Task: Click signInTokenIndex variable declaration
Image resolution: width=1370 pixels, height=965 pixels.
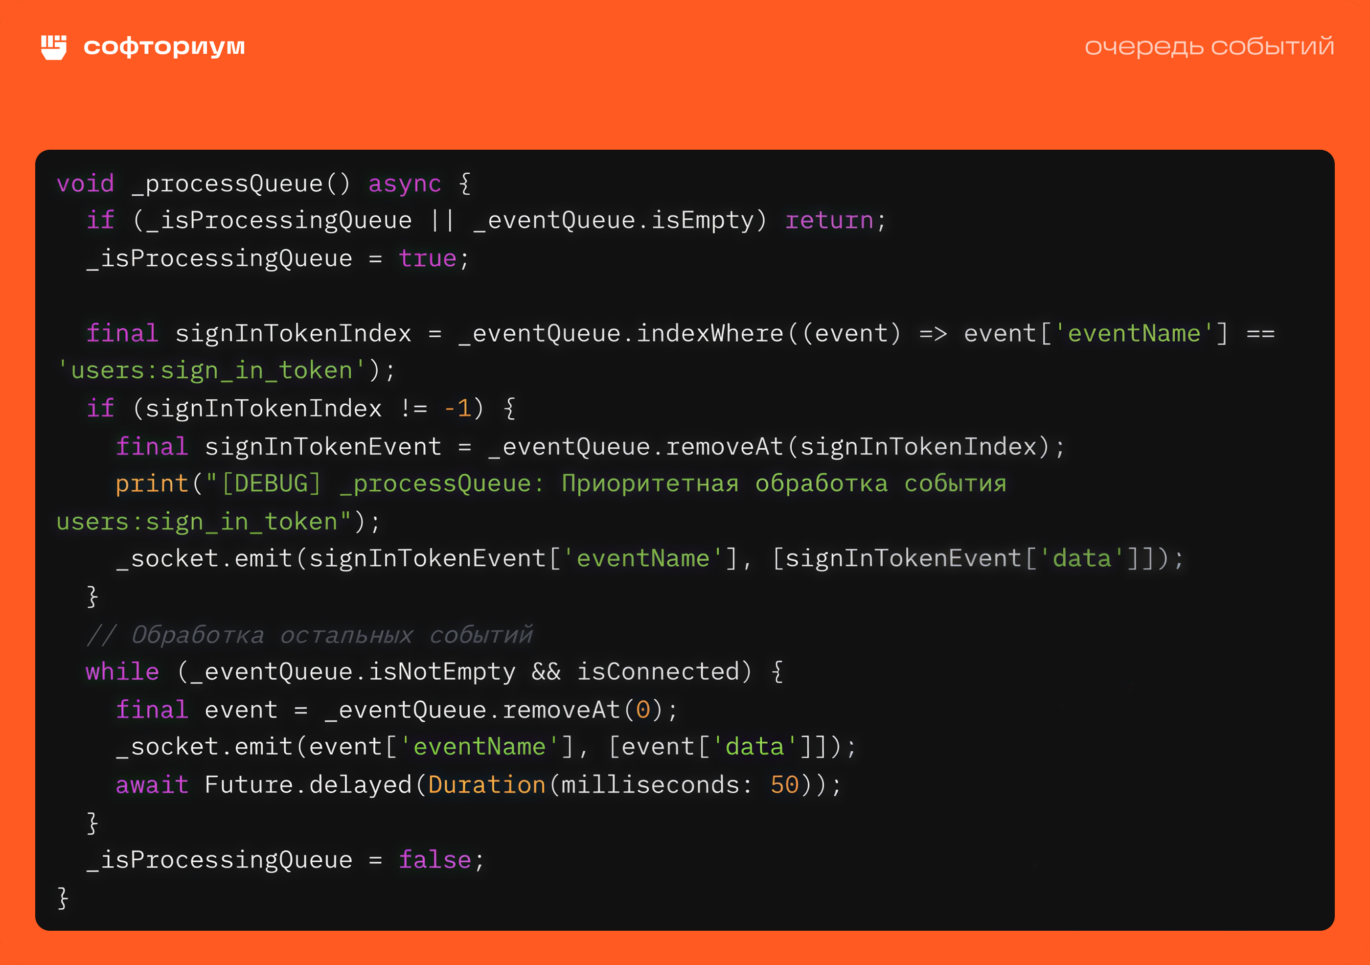Action: [293, 334]
